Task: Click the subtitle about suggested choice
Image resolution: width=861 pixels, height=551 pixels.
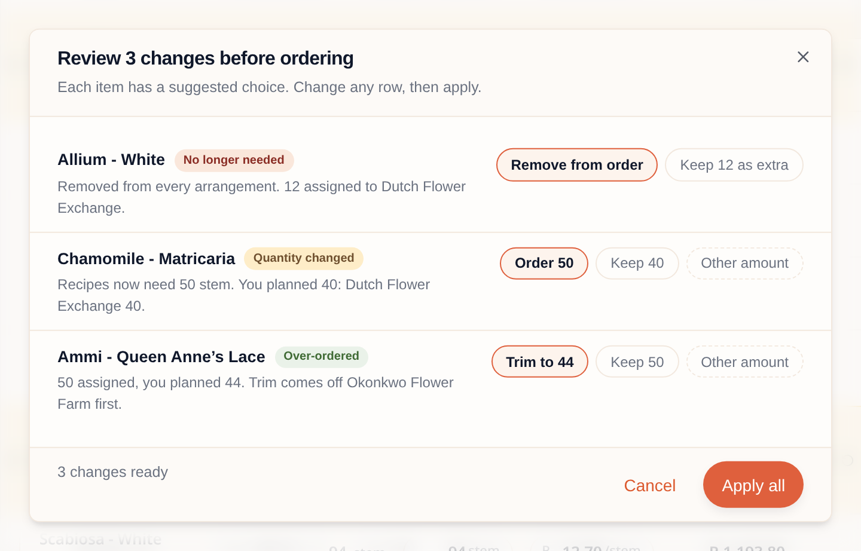Action: [x=270, y=87]
